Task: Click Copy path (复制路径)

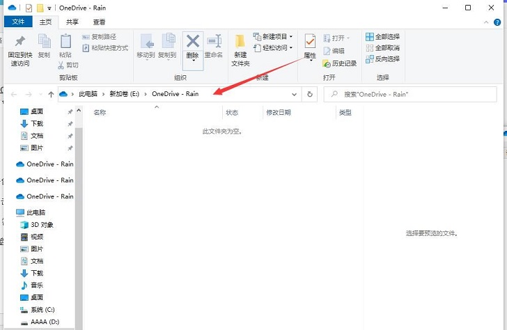Action: 100,37
